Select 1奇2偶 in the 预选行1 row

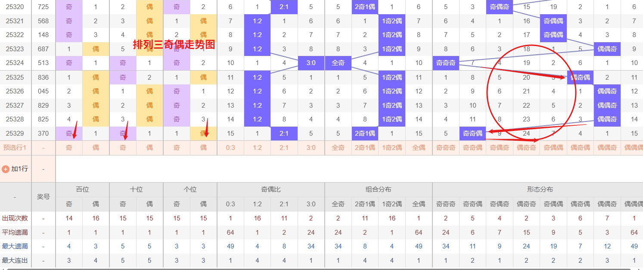392,148
